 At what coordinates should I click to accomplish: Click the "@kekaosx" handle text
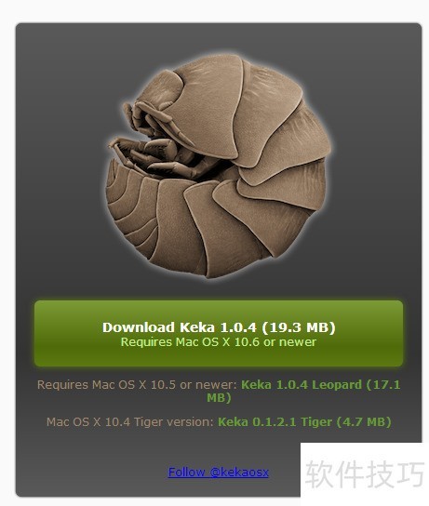239,473
